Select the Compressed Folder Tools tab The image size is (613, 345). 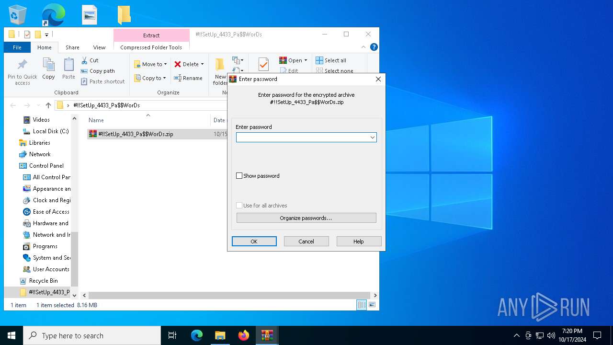coord(151,47)
